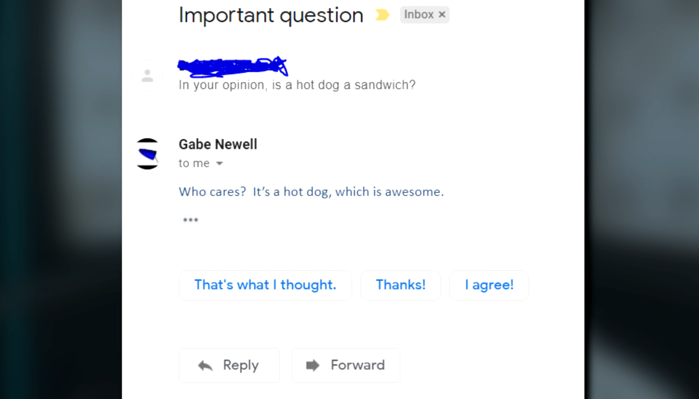
Task: Remove the Inbox label via its x
Action: pos(442,15)
